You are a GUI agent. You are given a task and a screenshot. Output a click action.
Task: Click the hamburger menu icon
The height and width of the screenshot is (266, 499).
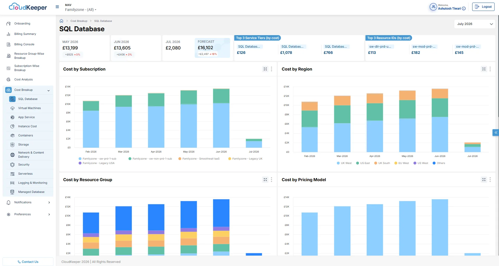[57, 7]
